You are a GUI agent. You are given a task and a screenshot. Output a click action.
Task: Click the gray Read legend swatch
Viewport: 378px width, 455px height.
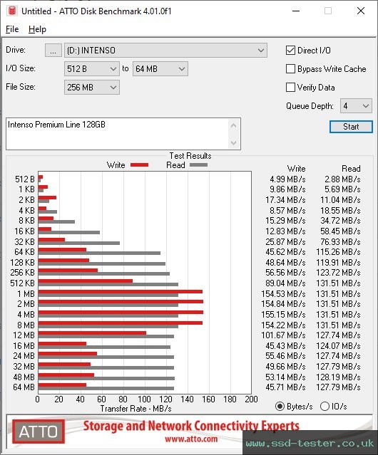tap(198, 164)
